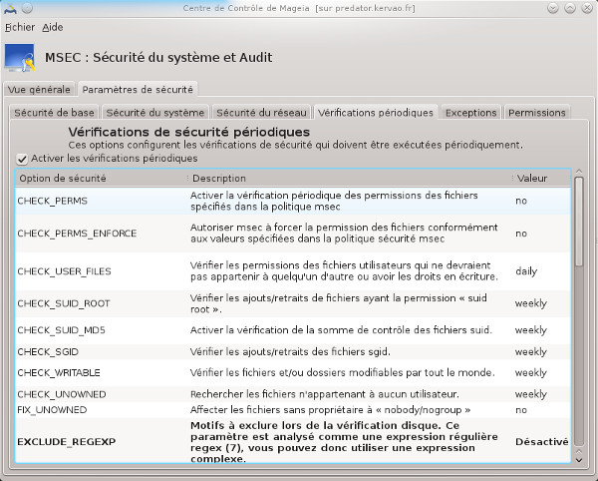Sort by the 'Option de sécurité' column header
The height and width of the screenshot is (481, 598).
100,178
